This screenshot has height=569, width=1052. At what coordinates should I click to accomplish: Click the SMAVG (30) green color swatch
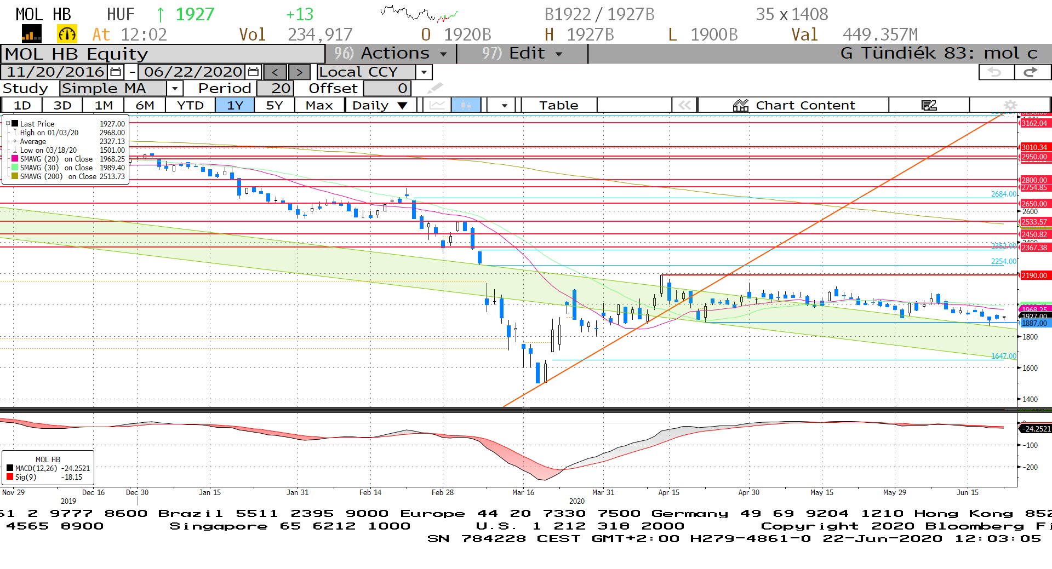tap(15, 168)
